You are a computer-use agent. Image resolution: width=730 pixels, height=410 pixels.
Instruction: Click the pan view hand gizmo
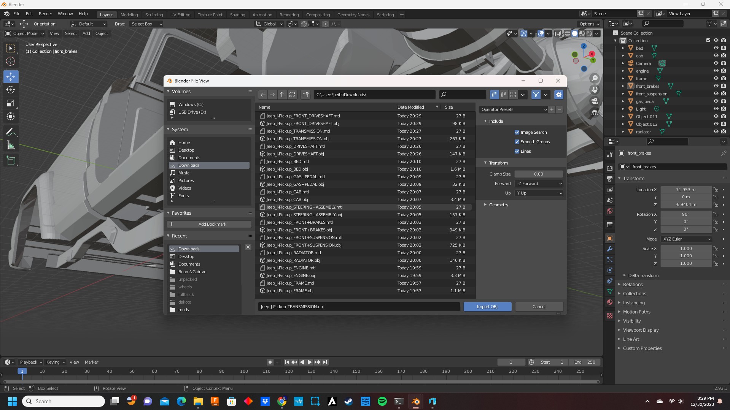[594, 90]
